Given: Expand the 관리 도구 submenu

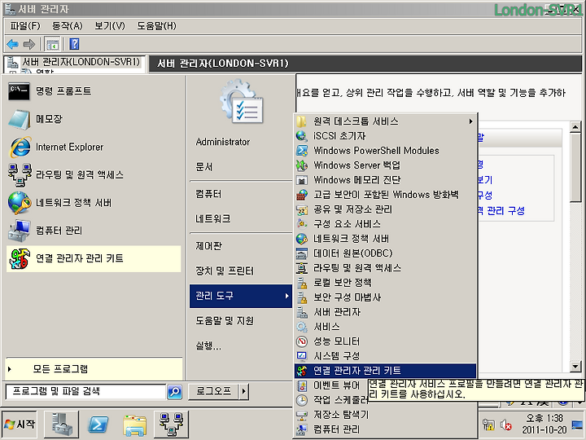Looking at the screenshot, I should point(241,296).
